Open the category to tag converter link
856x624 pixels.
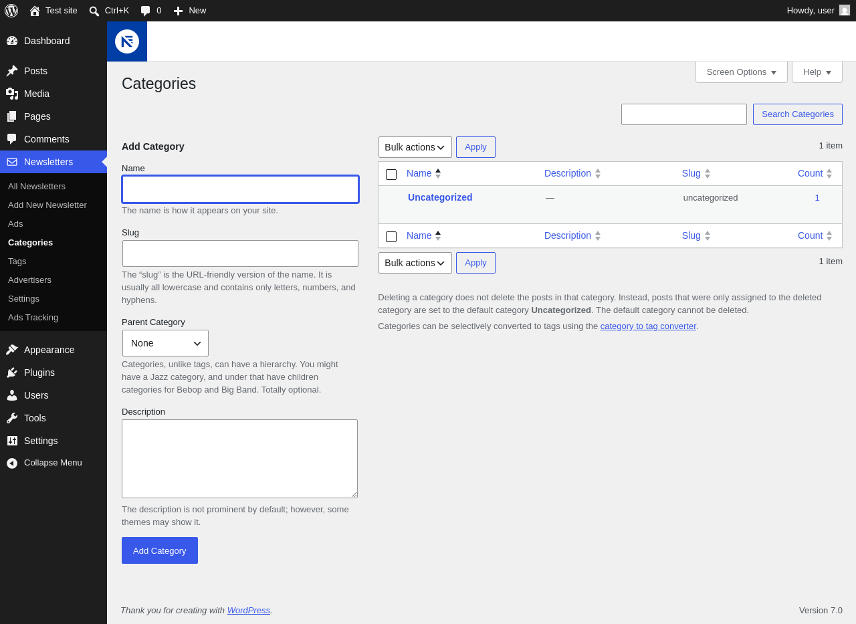click(x=648, y=326)
